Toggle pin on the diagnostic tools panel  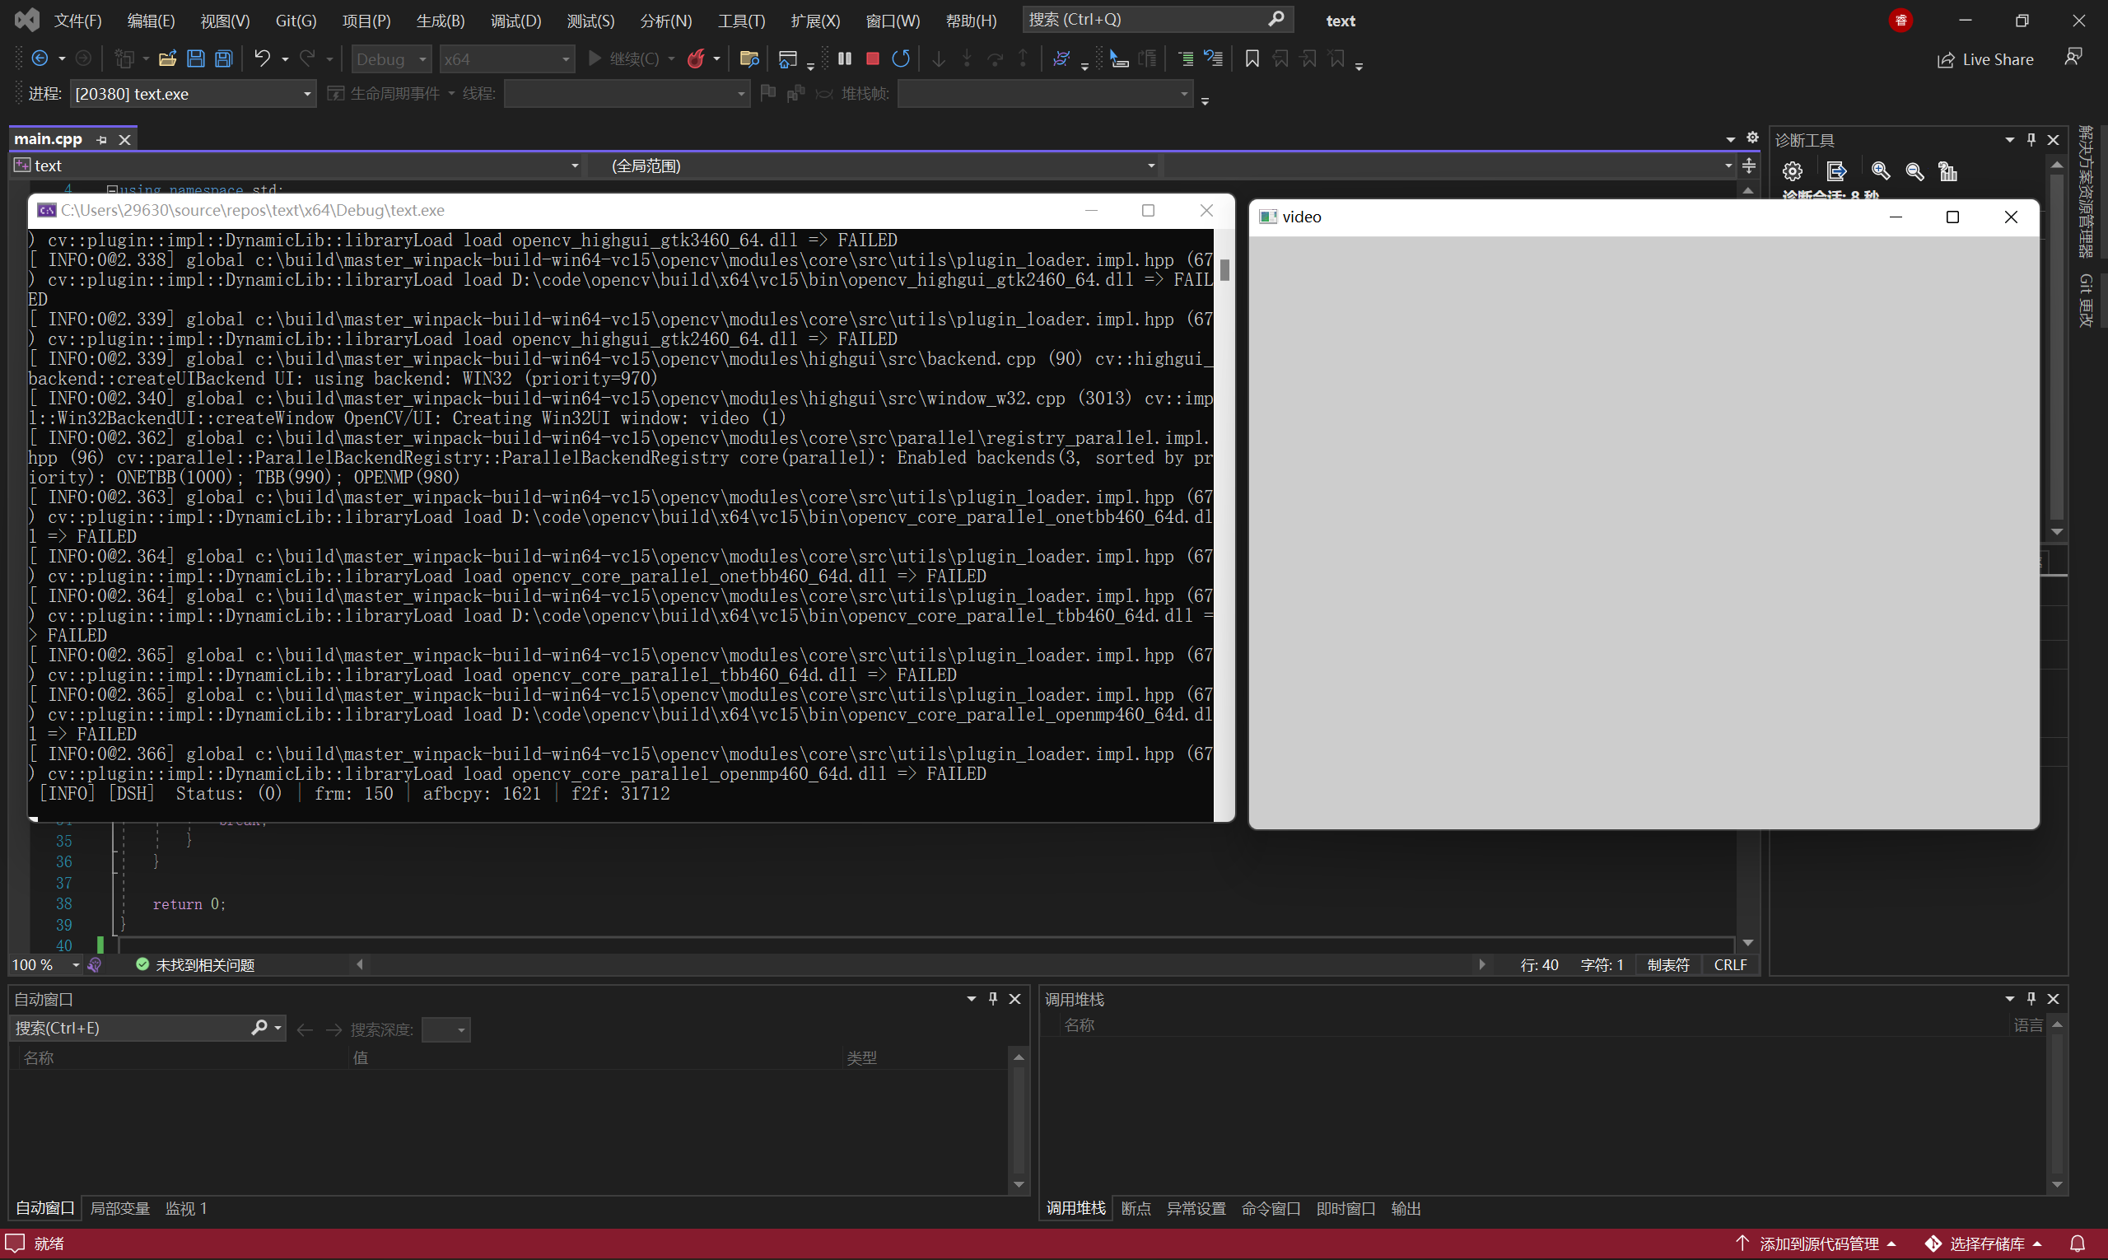click(x=2031, y=139)
